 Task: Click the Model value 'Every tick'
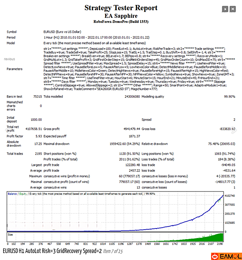click(95, 43)
